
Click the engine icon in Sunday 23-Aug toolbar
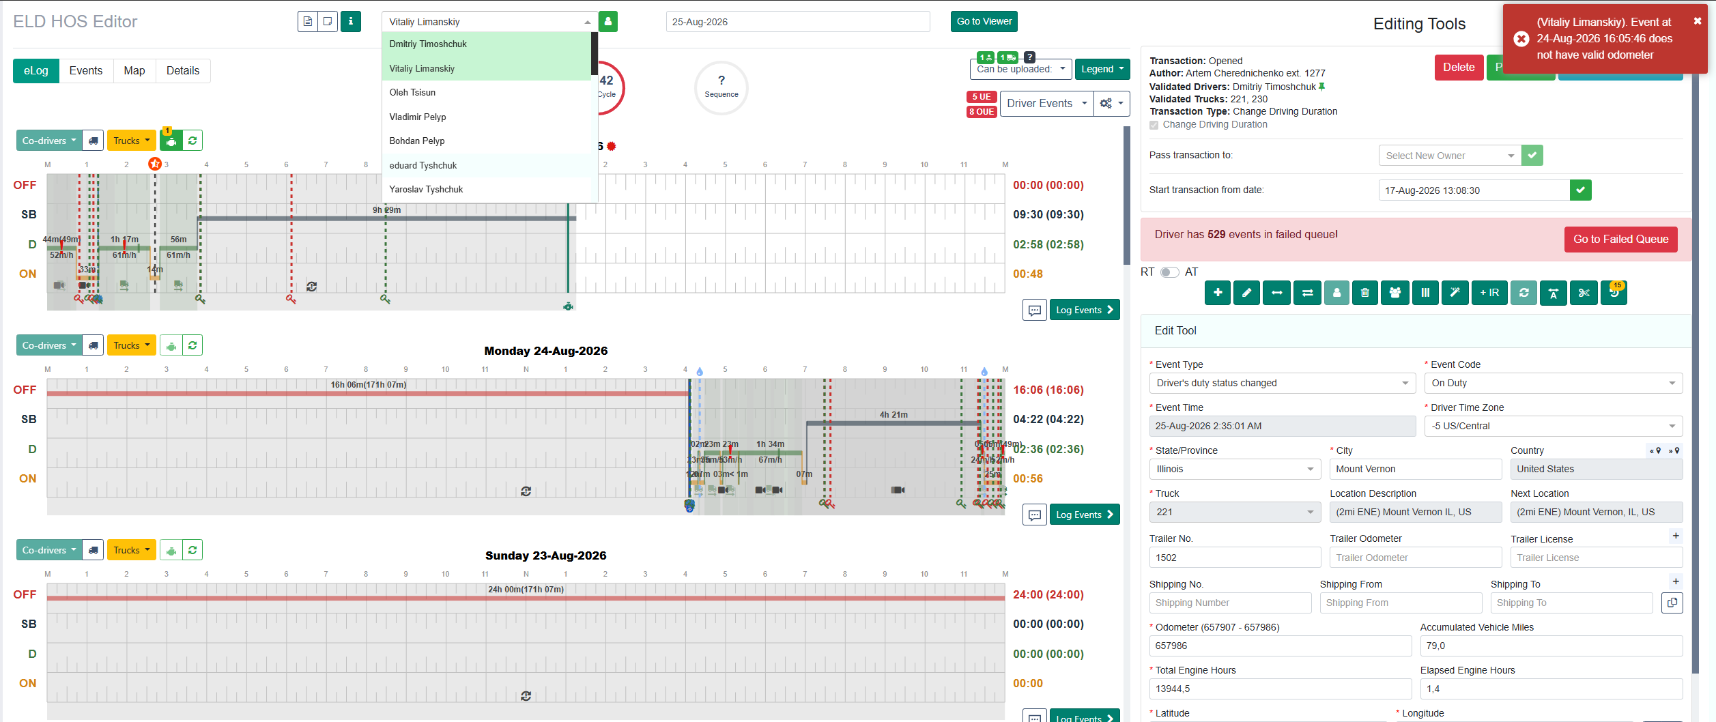tap(171, 550)
